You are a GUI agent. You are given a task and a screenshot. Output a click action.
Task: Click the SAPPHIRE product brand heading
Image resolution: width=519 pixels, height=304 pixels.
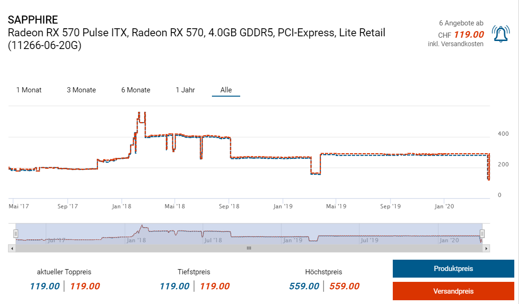[x=33, y=20]
